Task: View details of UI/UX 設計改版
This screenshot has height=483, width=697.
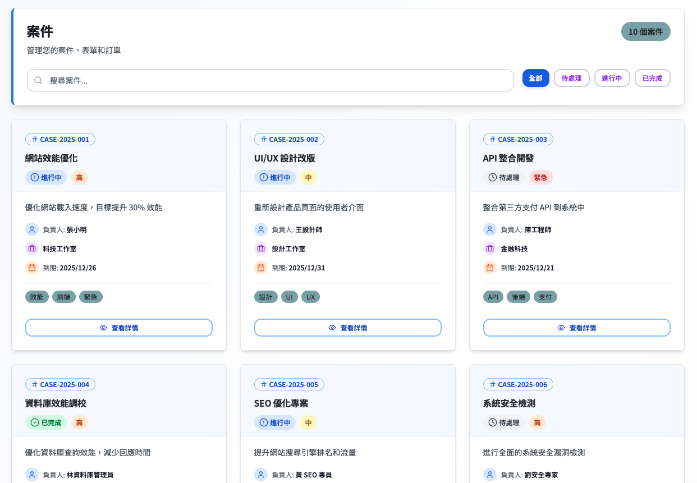Action: pos(348,328)
